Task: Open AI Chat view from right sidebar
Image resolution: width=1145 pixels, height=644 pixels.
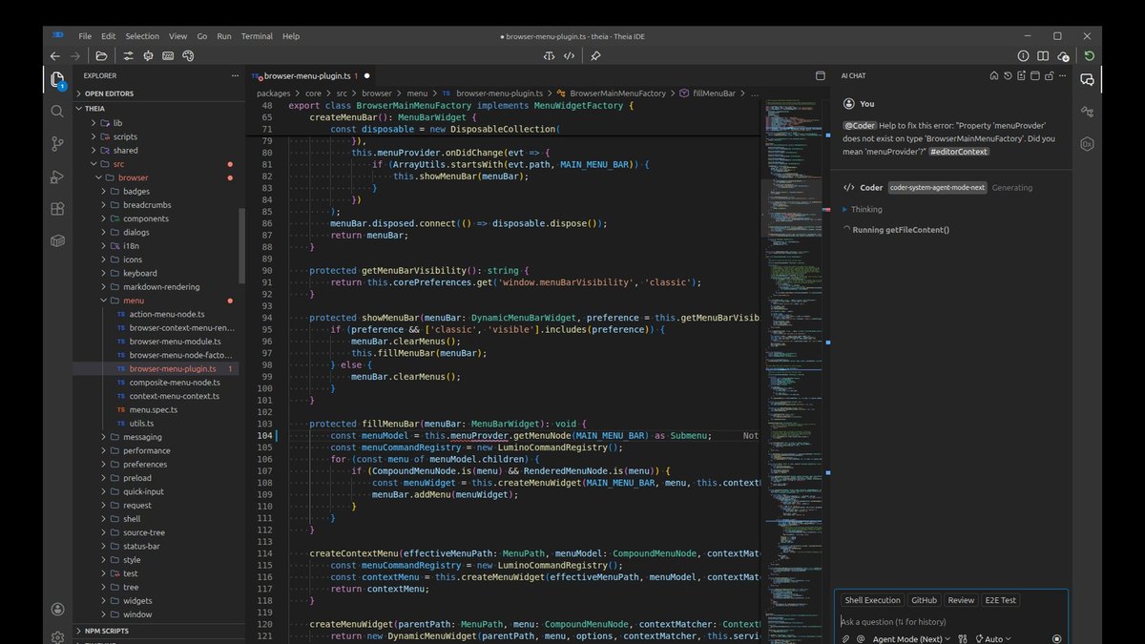Action: pyautogui.click(x=1088, y=80)
